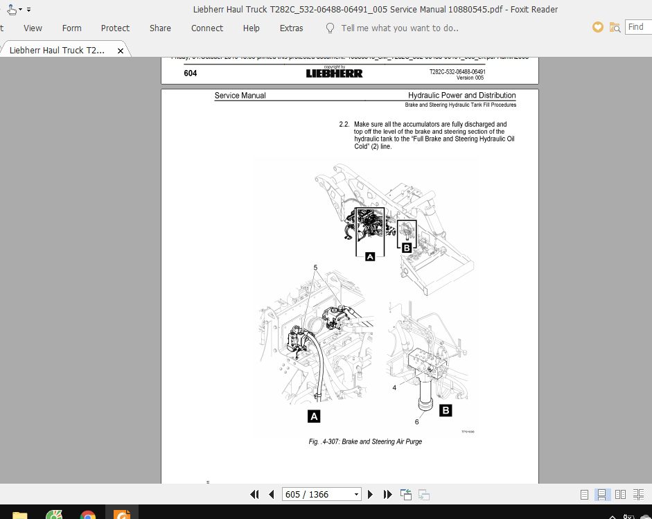This screenshot has height=519, width=652.
Task: Open the page number dropdown in status bar
Action: [x=355, y=494]
